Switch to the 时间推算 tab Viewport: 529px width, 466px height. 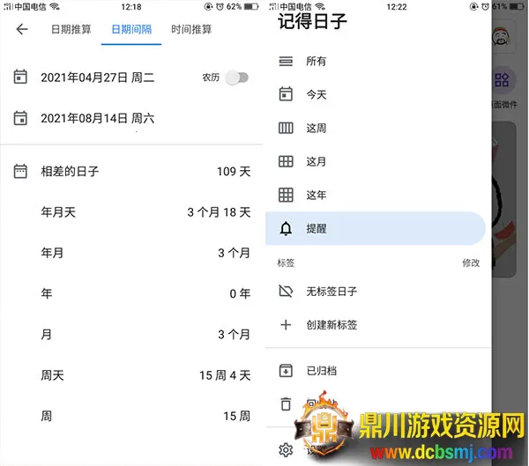191,29
